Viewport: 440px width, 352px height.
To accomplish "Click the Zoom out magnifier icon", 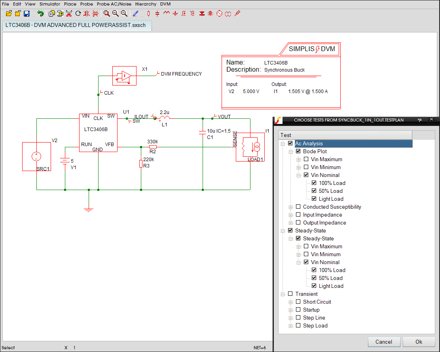I will click(x=115, y=13).
